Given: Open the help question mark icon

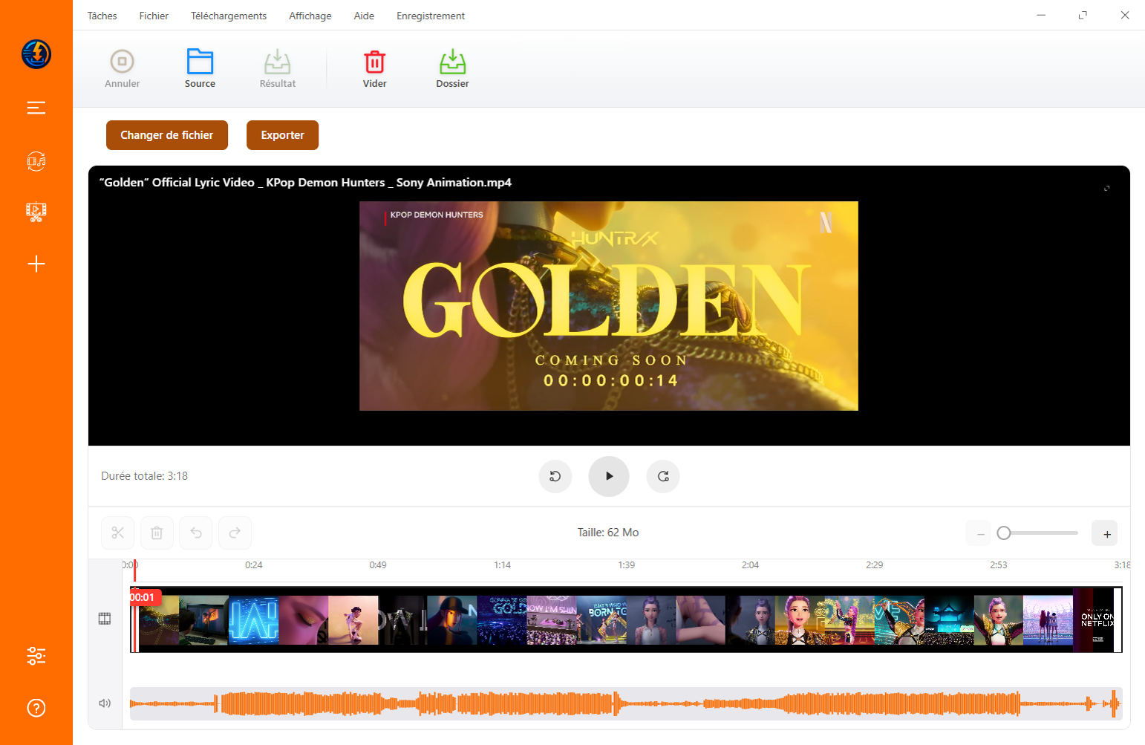Looking at the screenshot, I should point(36,708).
